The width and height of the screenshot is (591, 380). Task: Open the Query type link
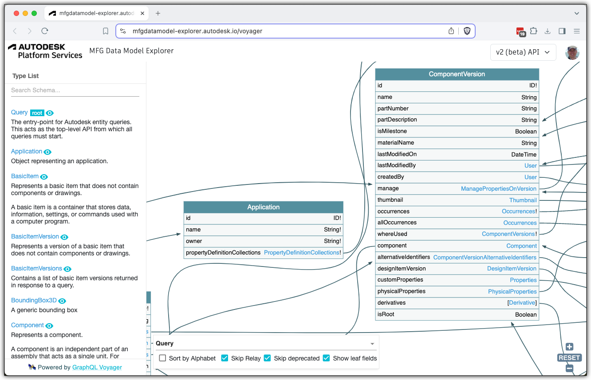19,112
